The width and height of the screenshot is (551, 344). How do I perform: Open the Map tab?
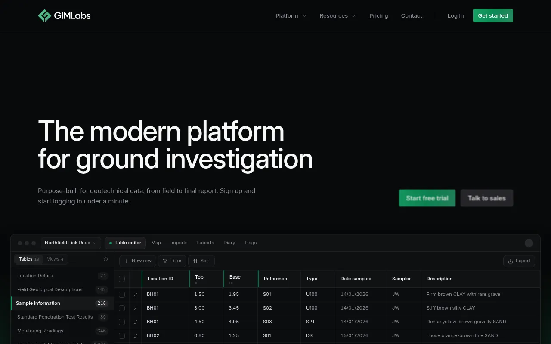point(156,243)
